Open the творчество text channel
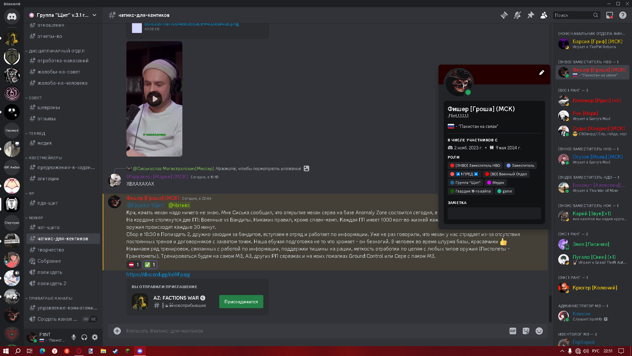 (x=51, y=250)
